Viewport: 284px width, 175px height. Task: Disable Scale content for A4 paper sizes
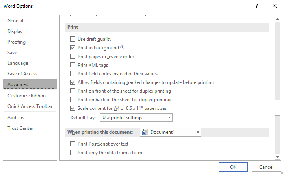point(72,108)
